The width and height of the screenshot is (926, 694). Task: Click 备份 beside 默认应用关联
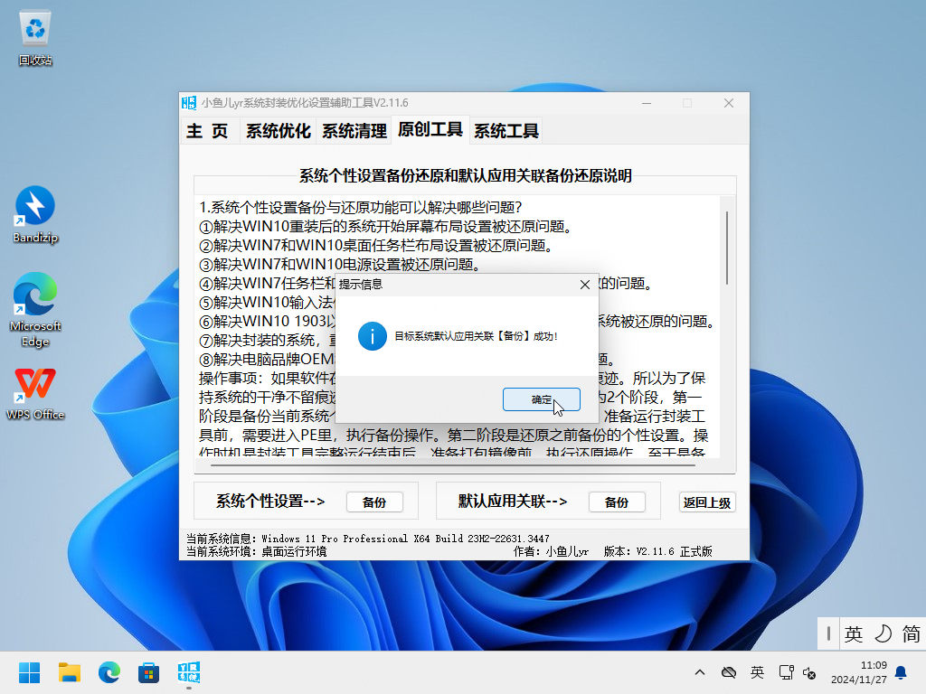point(617,502)
